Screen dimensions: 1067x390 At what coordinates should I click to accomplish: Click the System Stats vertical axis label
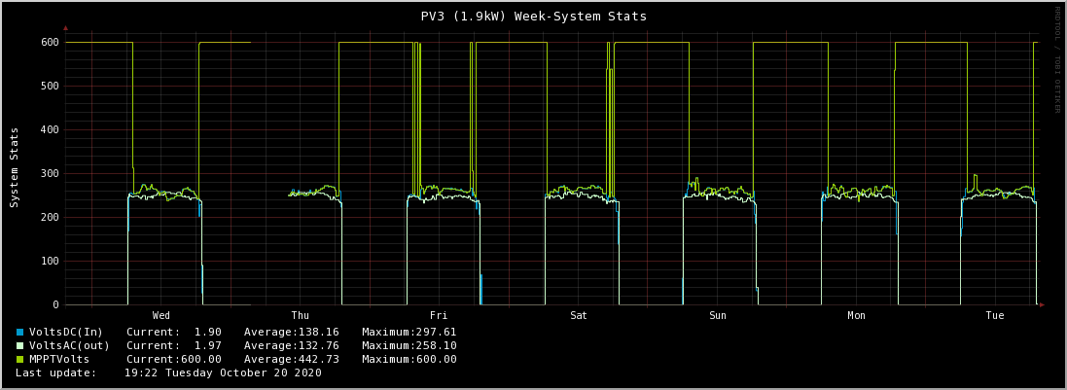tap(15, 166)
